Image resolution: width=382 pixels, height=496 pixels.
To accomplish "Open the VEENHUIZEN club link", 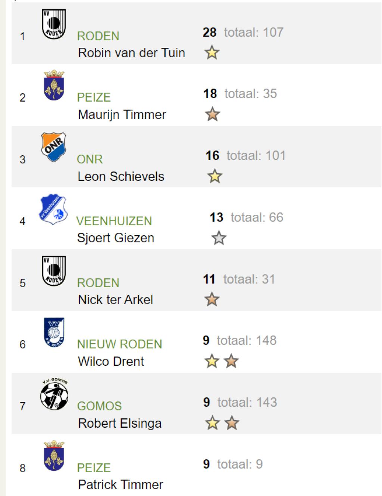I will [114, 221].
